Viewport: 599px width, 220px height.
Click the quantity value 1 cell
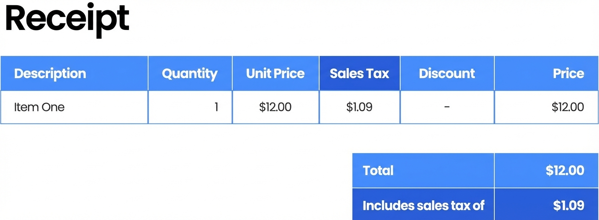coord(216,107)
